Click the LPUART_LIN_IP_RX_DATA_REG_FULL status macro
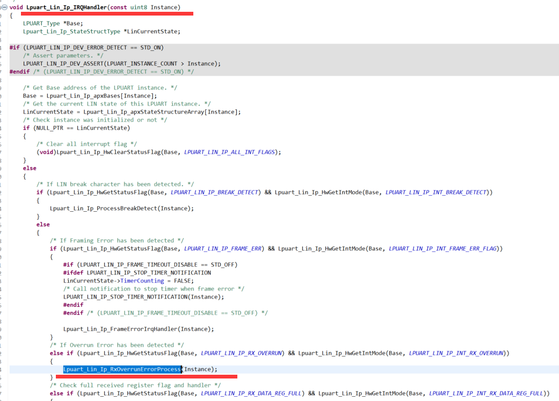Screen dimensions: 559x401 (252, 393)
